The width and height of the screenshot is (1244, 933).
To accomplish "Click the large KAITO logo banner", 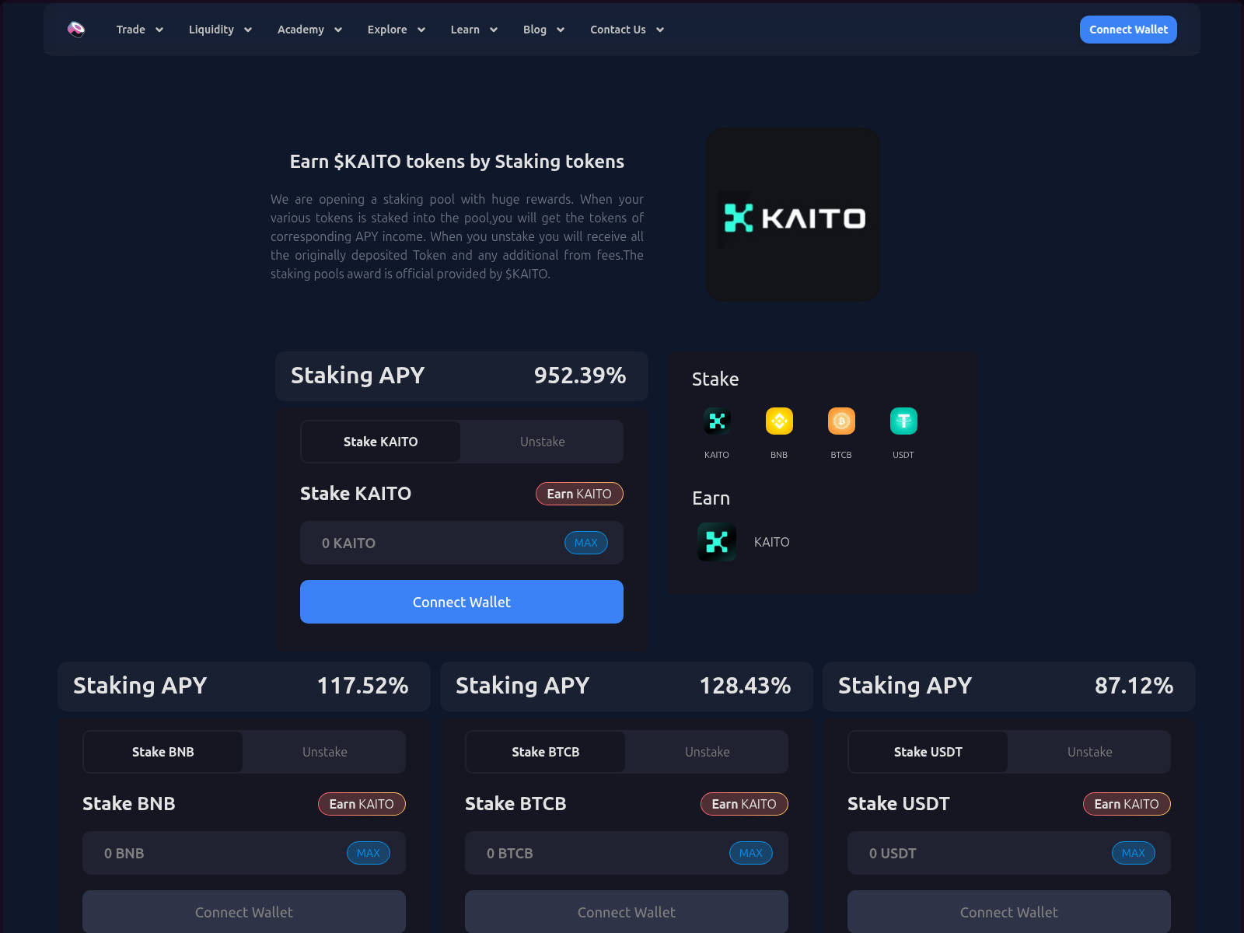I will pyautogui.click(x=793, y=215).
